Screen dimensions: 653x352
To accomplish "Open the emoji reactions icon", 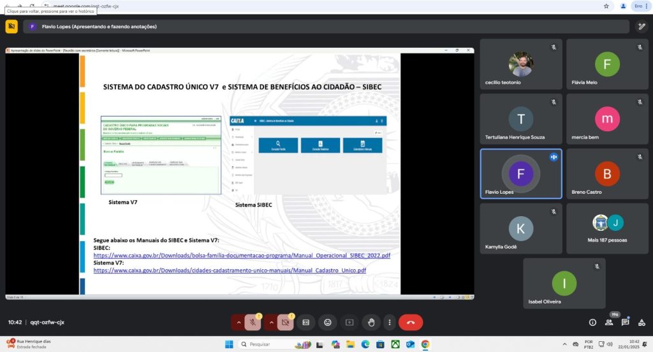I will tap(328, 323).
